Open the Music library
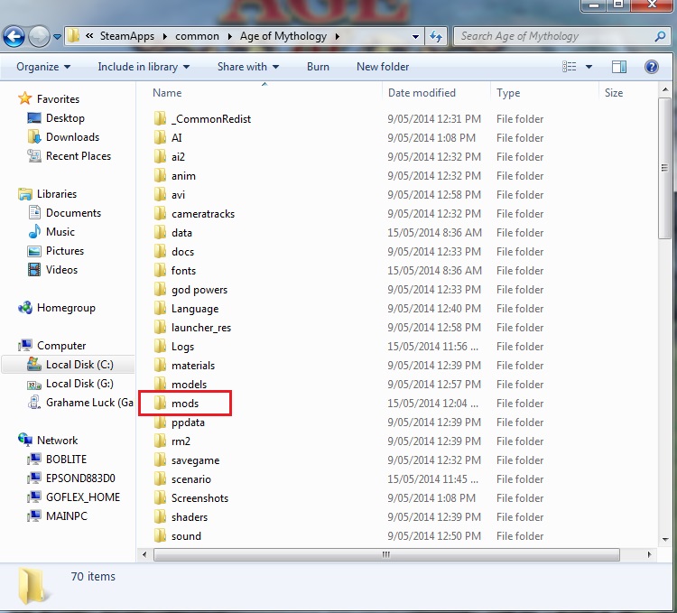The image size is (677, 613). tap(60, 232)
